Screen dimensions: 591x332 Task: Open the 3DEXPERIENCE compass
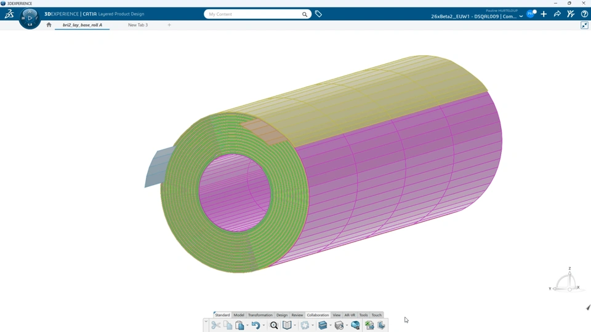[x=30, y=18]
